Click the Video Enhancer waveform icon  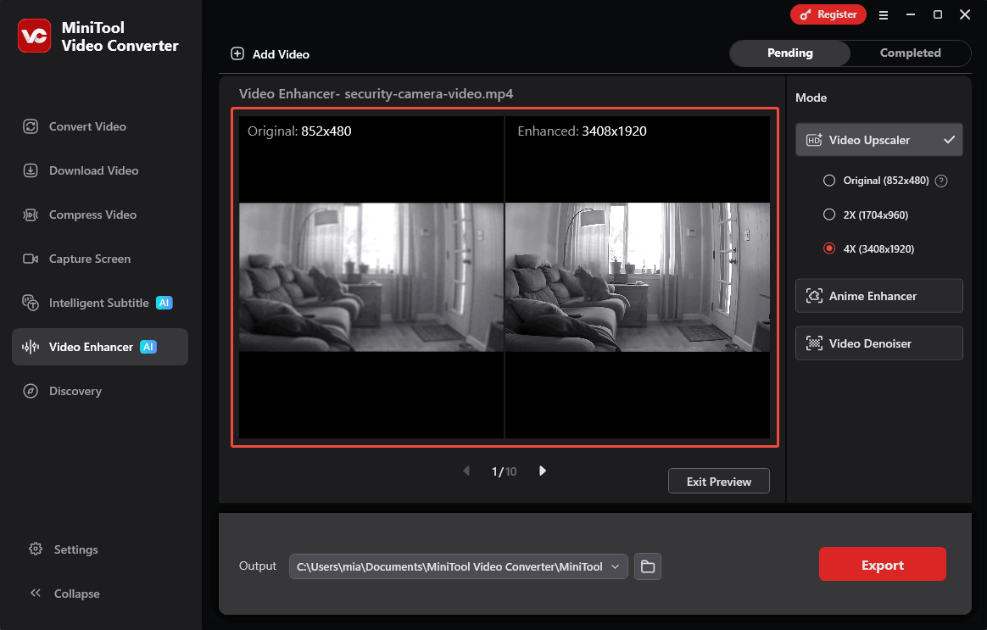click(x=31, y=347)
